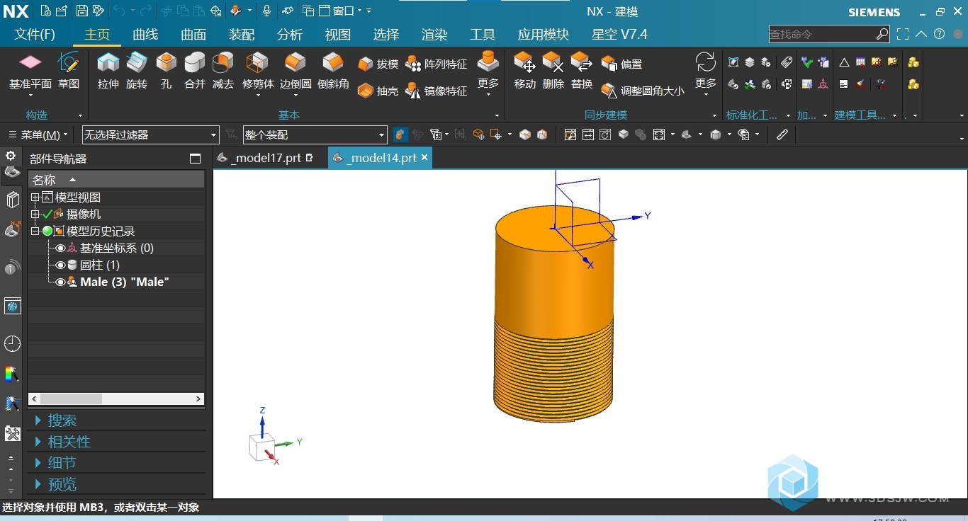Select the 调整圆角大小 tool

643,91
